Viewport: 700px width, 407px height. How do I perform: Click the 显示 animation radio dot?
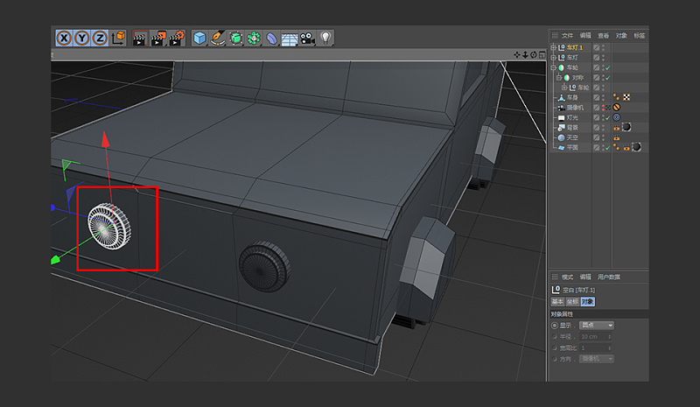[x=555, y=326]
